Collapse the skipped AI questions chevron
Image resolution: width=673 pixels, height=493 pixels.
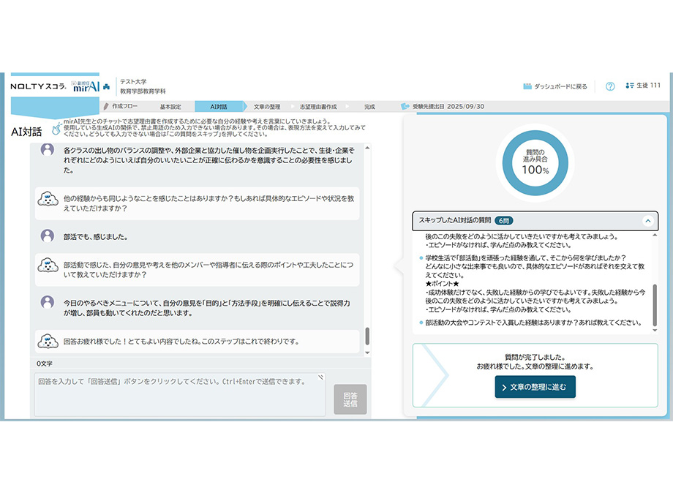[x=647, y=220]
